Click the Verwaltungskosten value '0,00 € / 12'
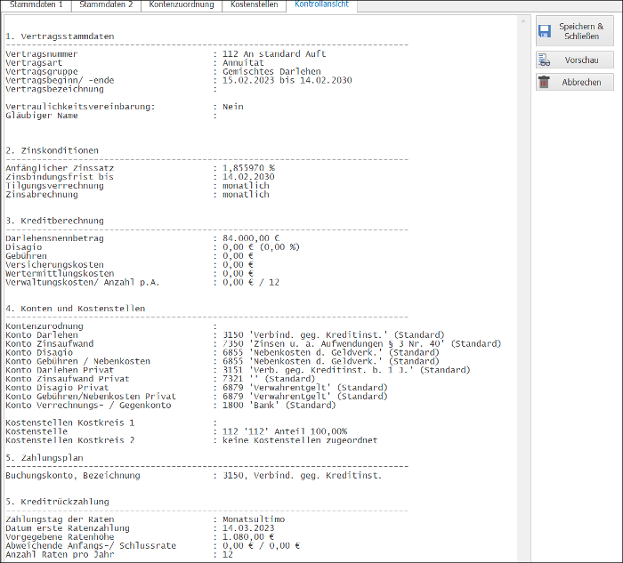The image size is (623, 563). [251, 282]
